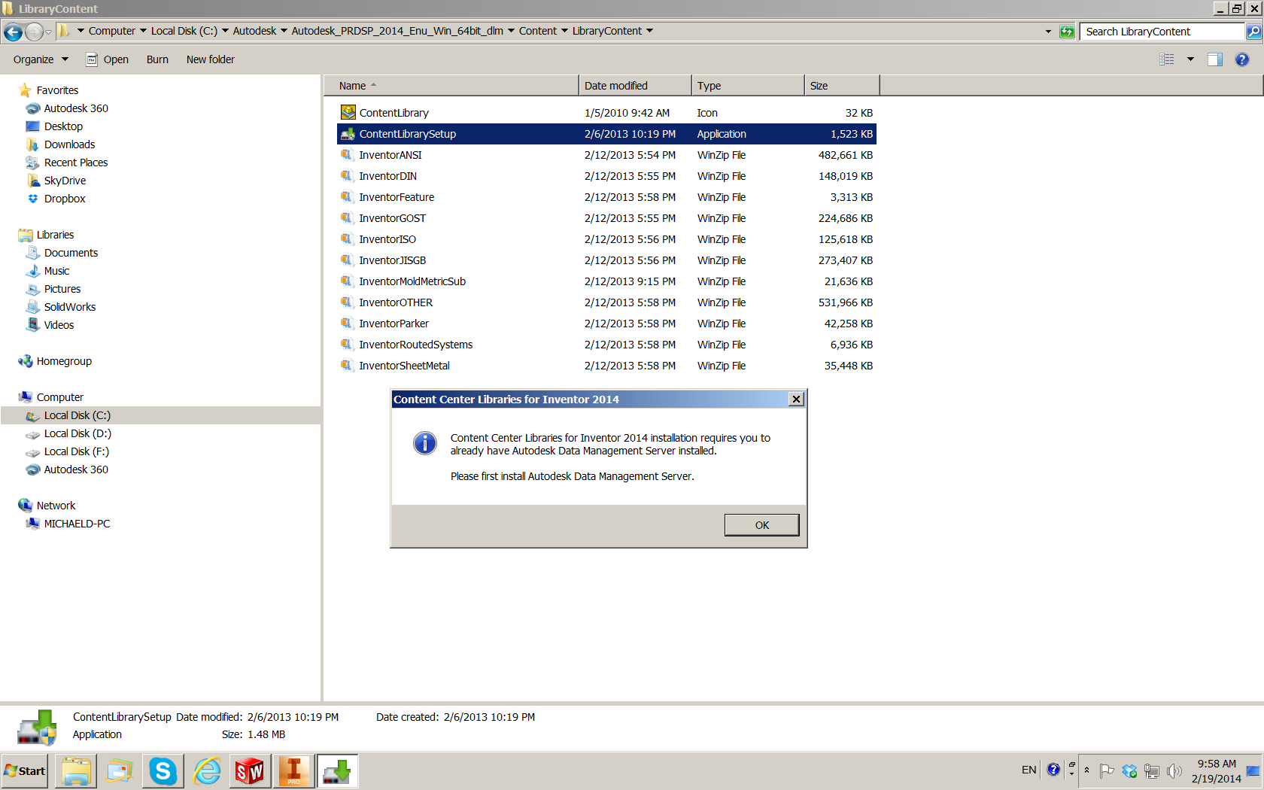Open the address bar history dropdown
1264x790 pixels.
(1048, 32)
